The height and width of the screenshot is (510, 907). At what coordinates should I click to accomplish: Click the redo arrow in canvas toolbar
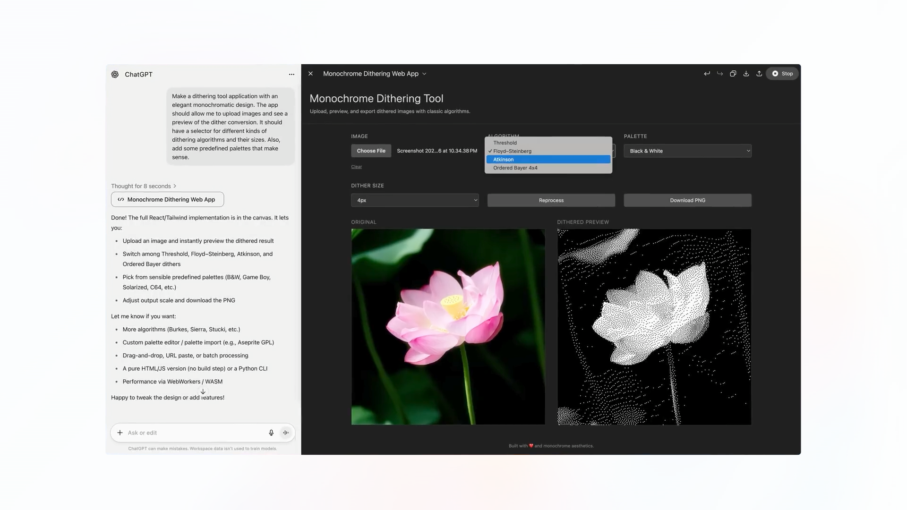(720, 74)
